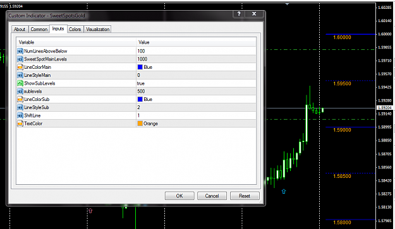Click the LineColorSub color type icon
The width and height of the screenshot is (395, 229).
[20, 100]
